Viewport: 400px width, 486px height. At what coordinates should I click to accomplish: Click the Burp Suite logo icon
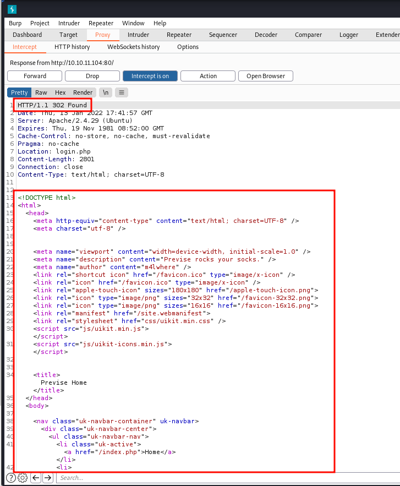(12, 9)
